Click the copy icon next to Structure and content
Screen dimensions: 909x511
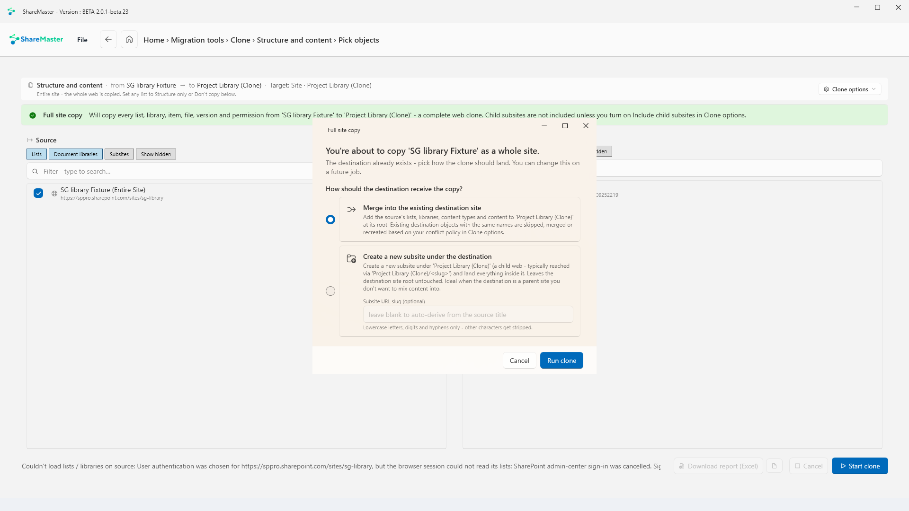tap(31, 85)
